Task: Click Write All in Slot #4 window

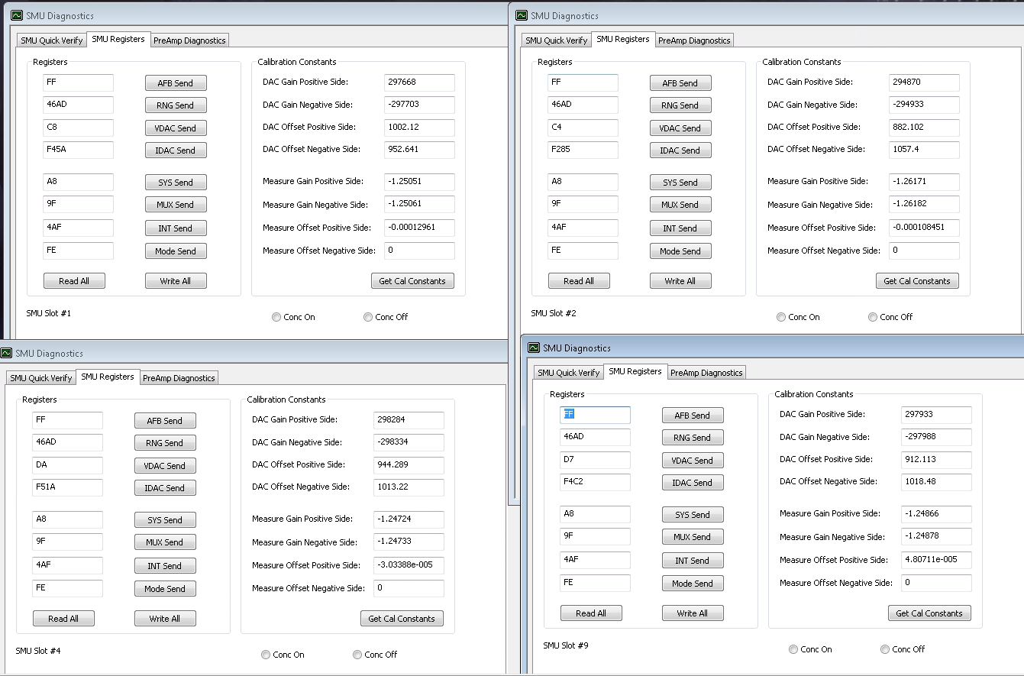Action: coord(165,619)
